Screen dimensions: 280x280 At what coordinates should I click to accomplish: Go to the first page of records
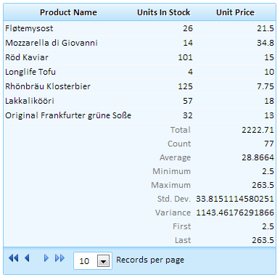pos(14,258)
